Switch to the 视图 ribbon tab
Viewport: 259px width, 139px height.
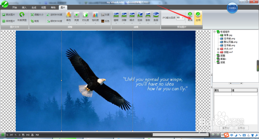(x=44, y=7)
